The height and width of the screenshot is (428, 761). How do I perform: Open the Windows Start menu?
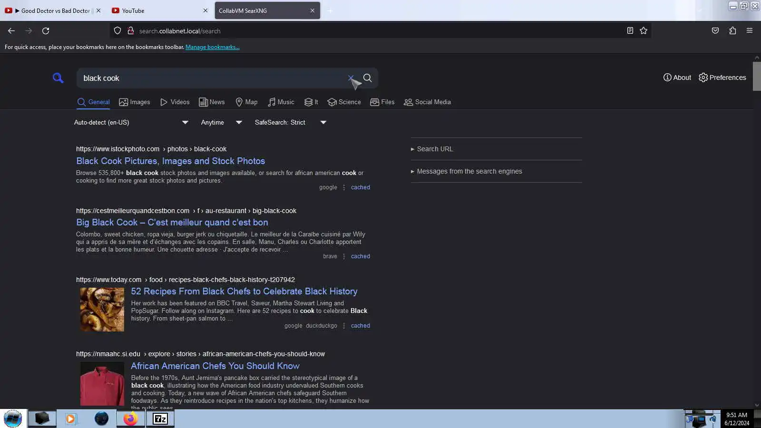tap(13, 418)
